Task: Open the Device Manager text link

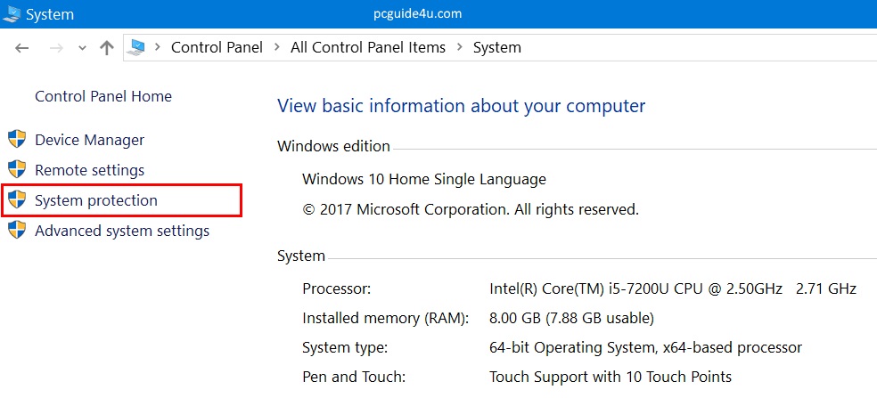Action: tap(89, 140)
